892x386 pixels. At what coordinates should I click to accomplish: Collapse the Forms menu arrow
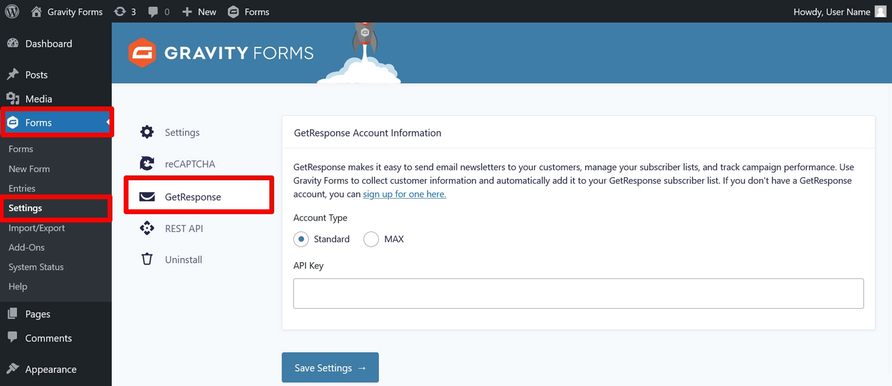tap(108, 123)
